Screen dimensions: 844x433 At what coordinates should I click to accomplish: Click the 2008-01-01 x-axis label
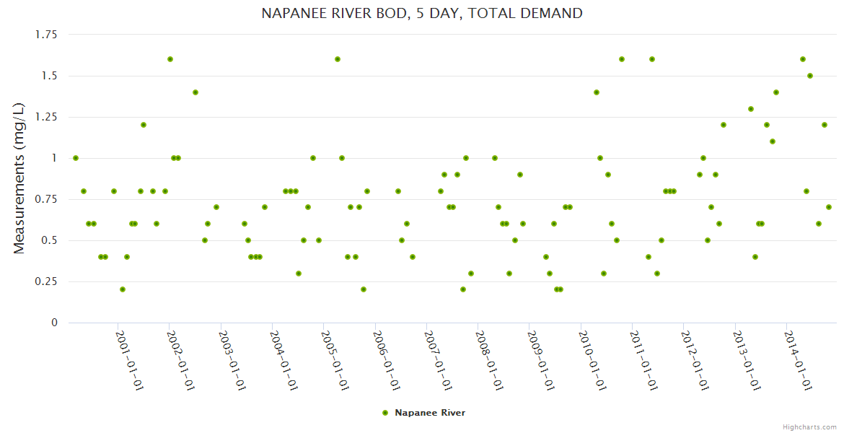(490, 360)
